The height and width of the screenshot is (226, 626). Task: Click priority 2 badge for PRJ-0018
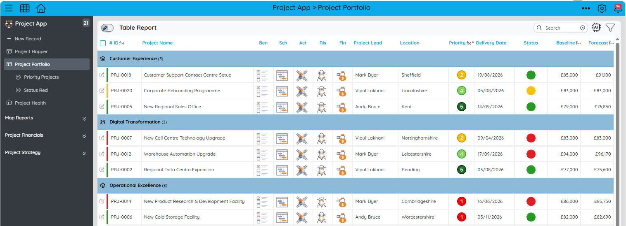click(x=462, y=75)
